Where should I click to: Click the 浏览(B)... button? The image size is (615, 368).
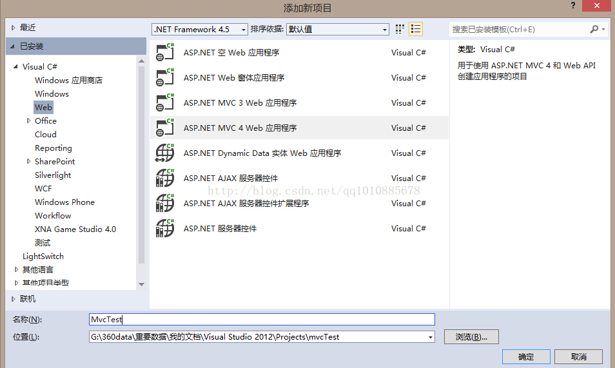471,336
